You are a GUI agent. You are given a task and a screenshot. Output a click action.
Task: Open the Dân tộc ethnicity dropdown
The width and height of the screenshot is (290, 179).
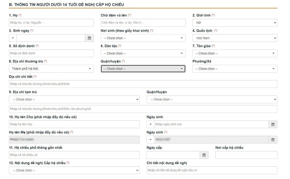143,53
